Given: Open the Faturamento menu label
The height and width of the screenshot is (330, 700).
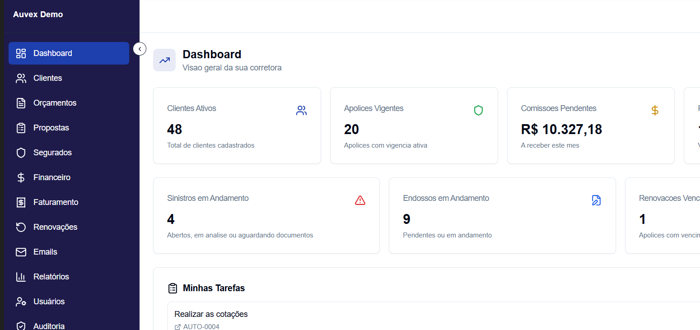Looking at the screenshot, I should tap(56, 202).
